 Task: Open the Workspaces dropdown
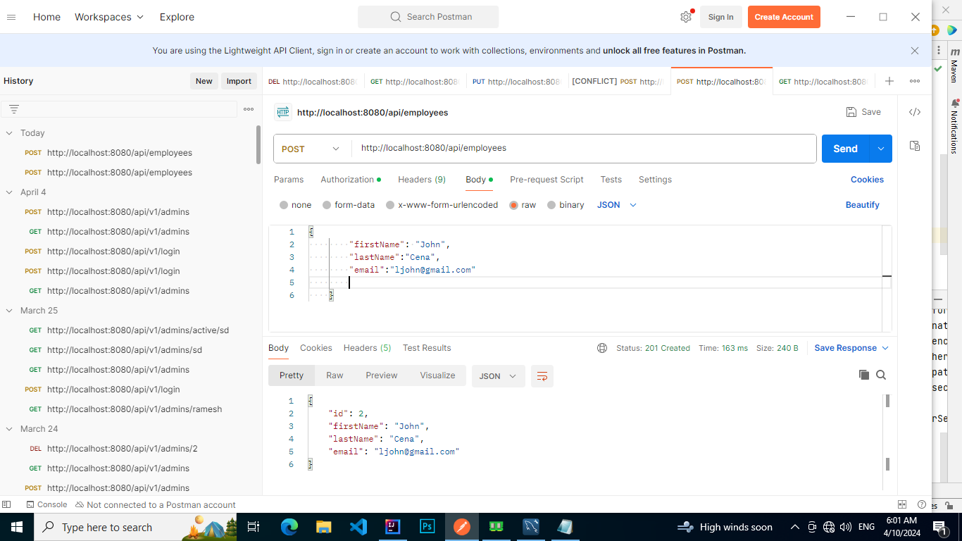click(x=109, y=17)
